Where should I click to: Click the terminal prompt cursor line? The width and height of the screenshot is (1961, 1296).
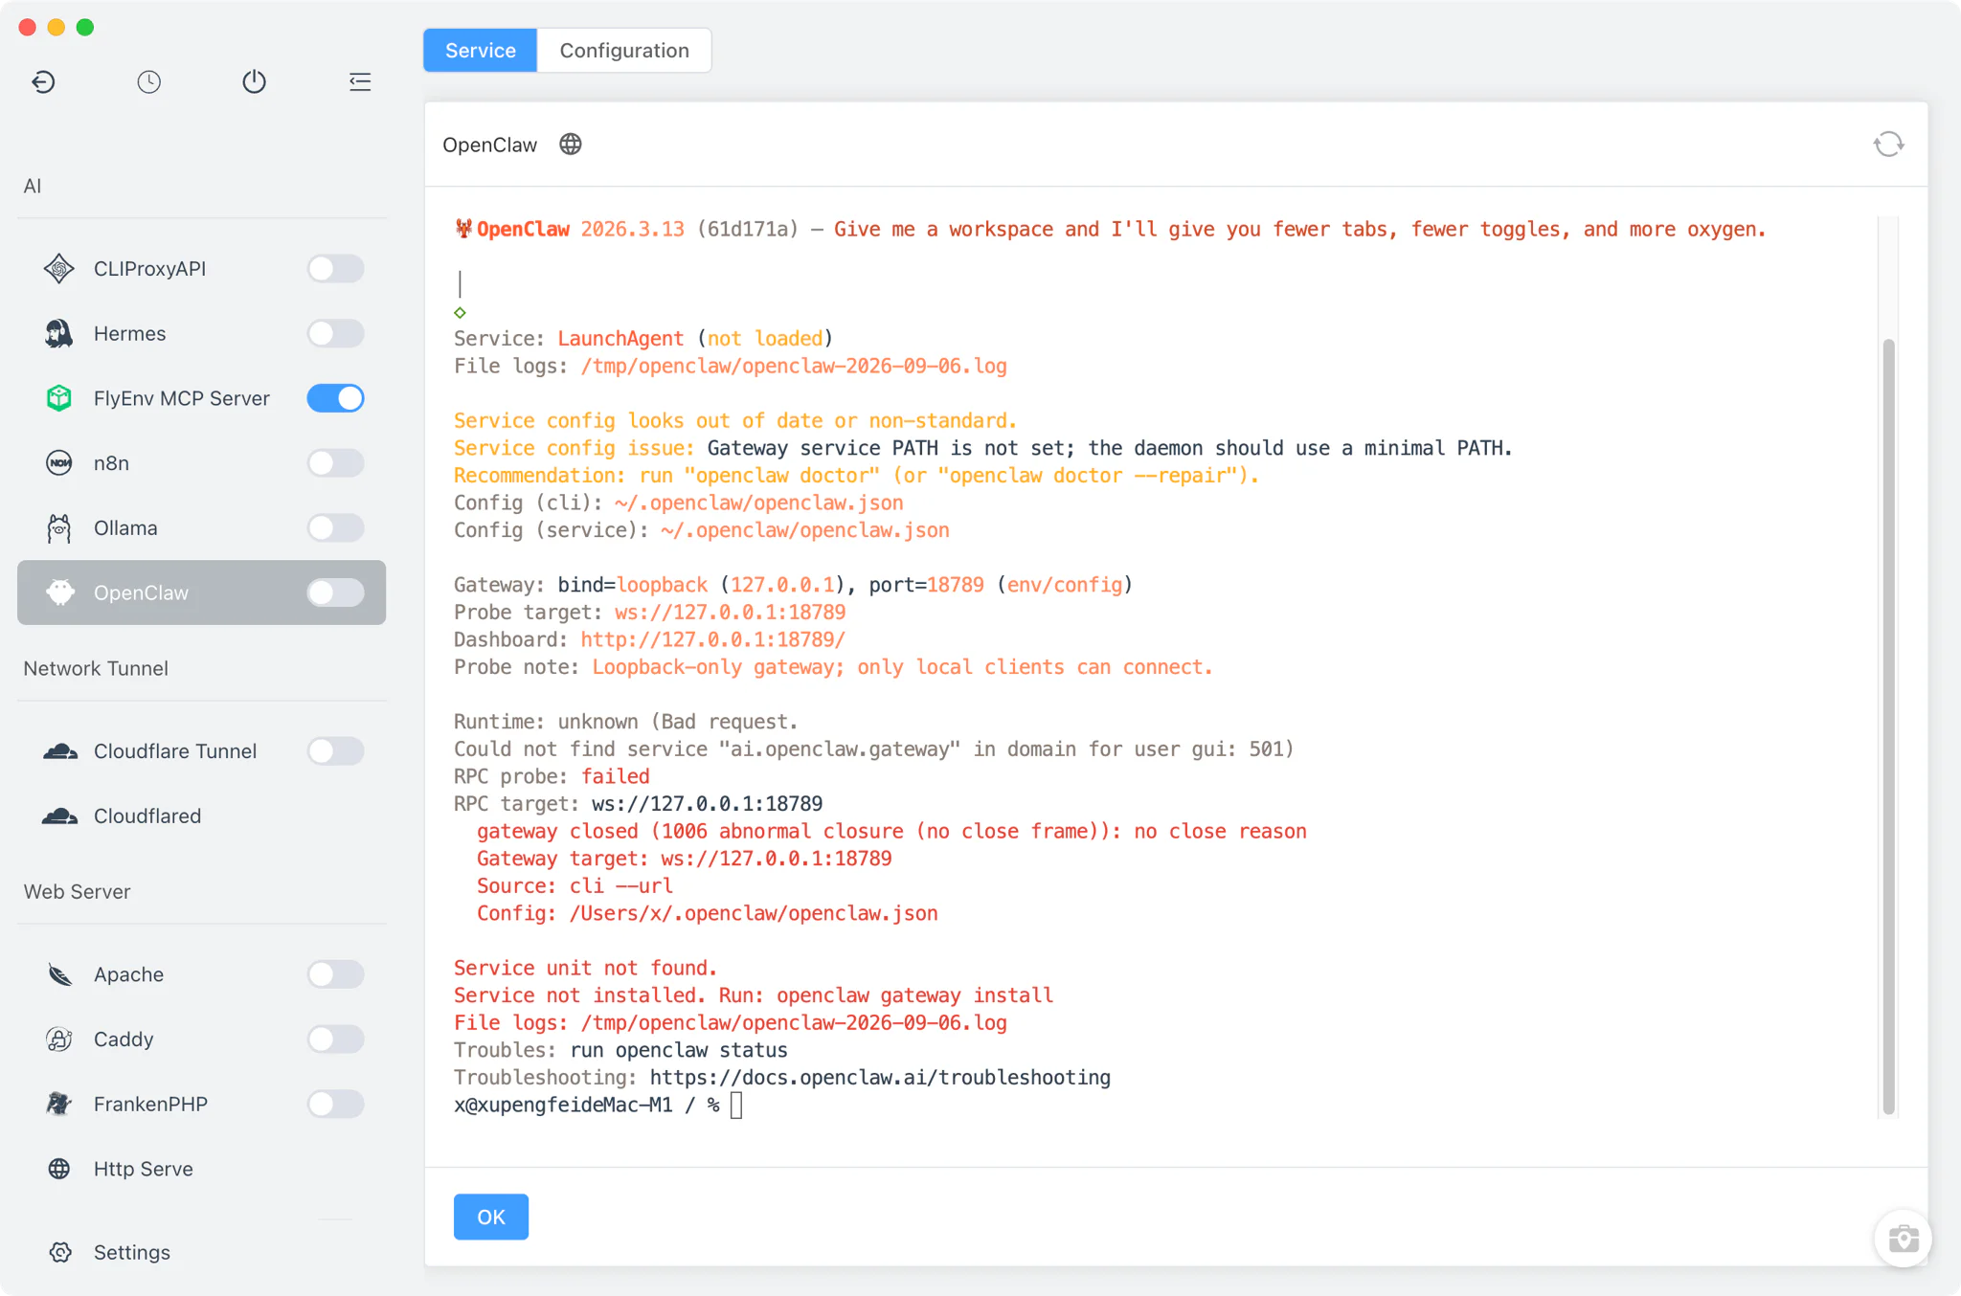click(x=597, y=1106)
